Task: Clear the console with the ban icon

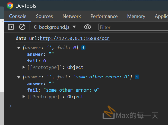Action: [x=22, y=27]
